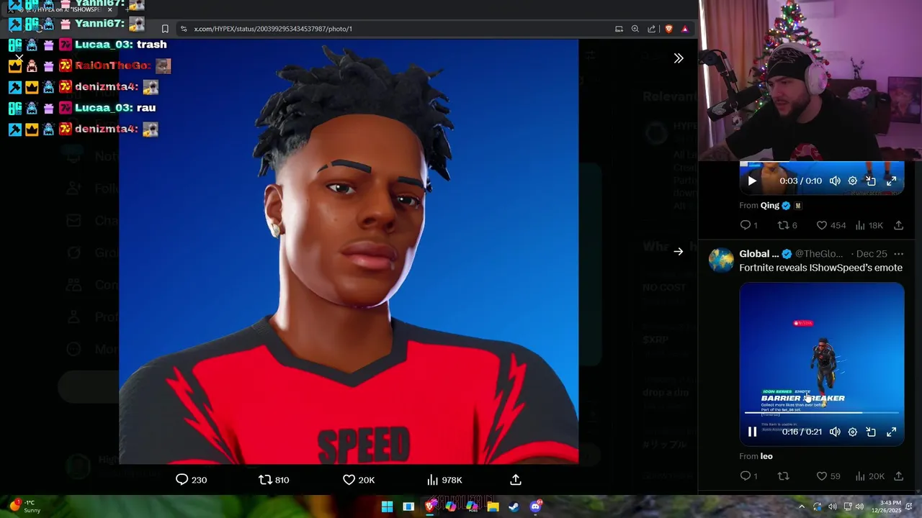This screenshot has width=922, height=518.
Task: Open zoom magnifier icon in address bar
Action: (x=635, y=29)
